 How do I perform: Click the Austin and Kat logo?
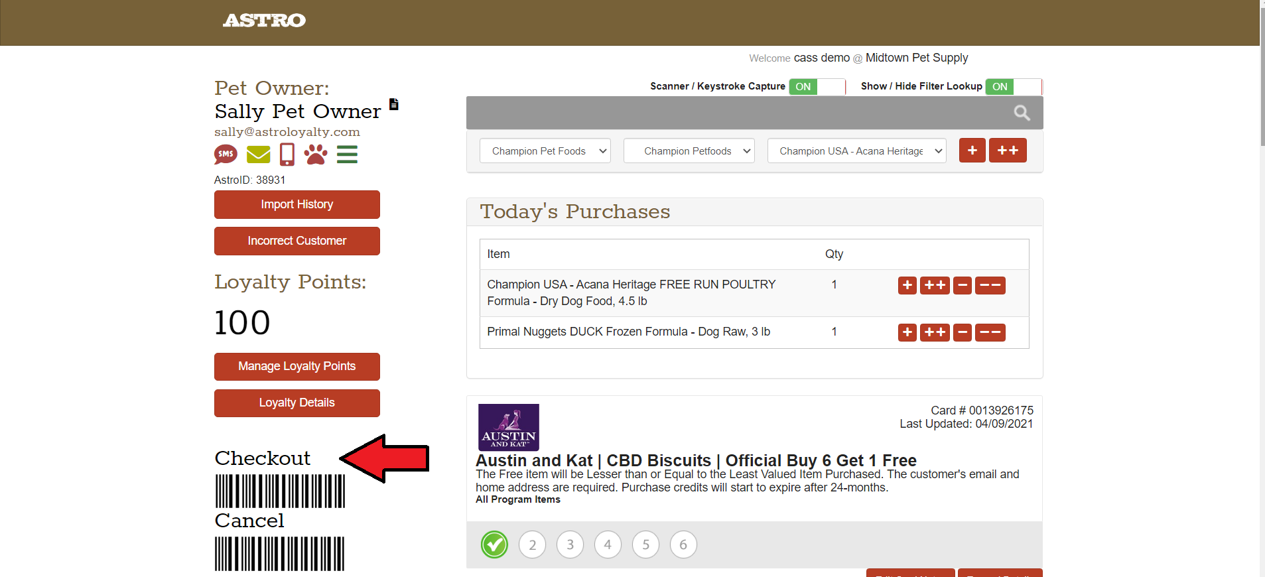pos(509,427)
